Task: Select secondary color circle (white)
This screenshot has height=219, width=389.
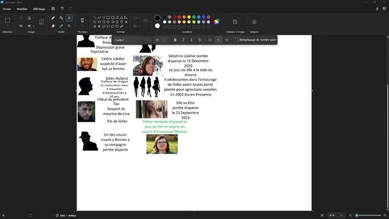Action: (157, 26)
